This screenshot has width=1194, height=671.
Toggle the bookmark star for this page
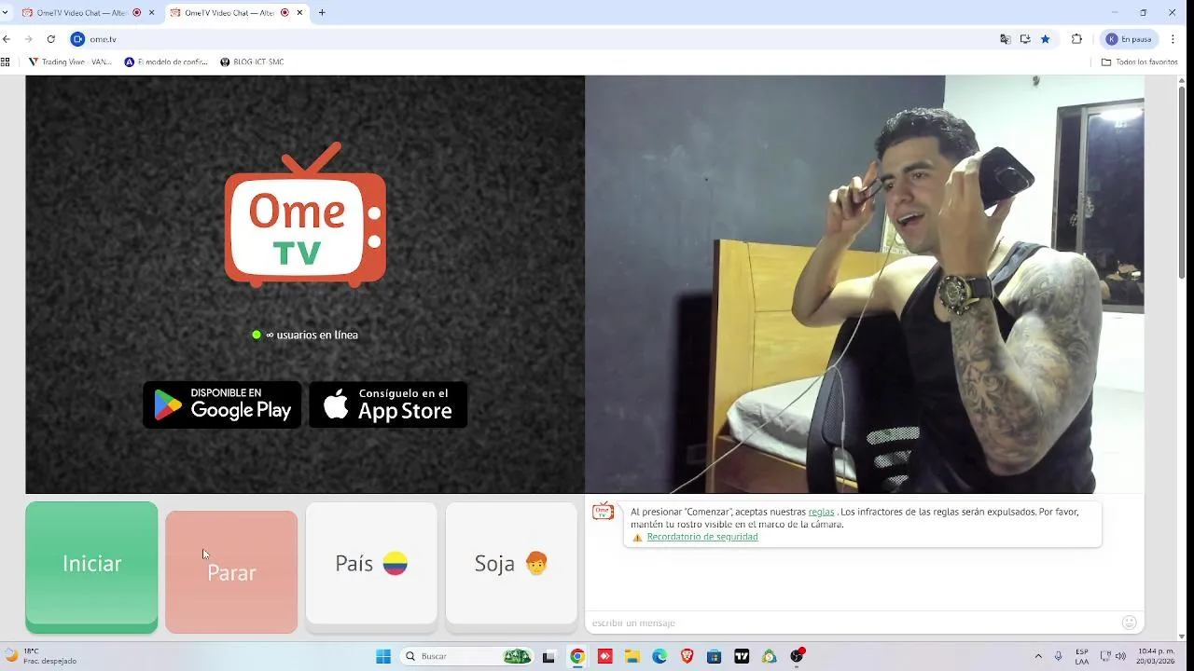pos(1046,39)
